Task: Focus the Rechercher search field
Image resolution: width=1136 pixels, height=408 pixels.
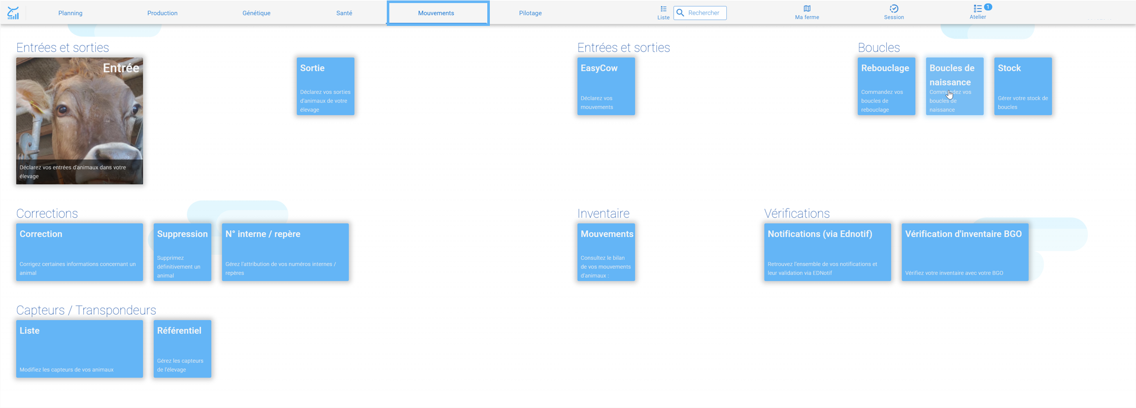Action: coord(700,13)
